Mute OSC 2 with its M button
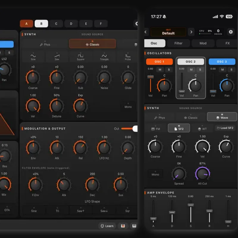Screen dimensions: 238x238 (x=191, y=70)
